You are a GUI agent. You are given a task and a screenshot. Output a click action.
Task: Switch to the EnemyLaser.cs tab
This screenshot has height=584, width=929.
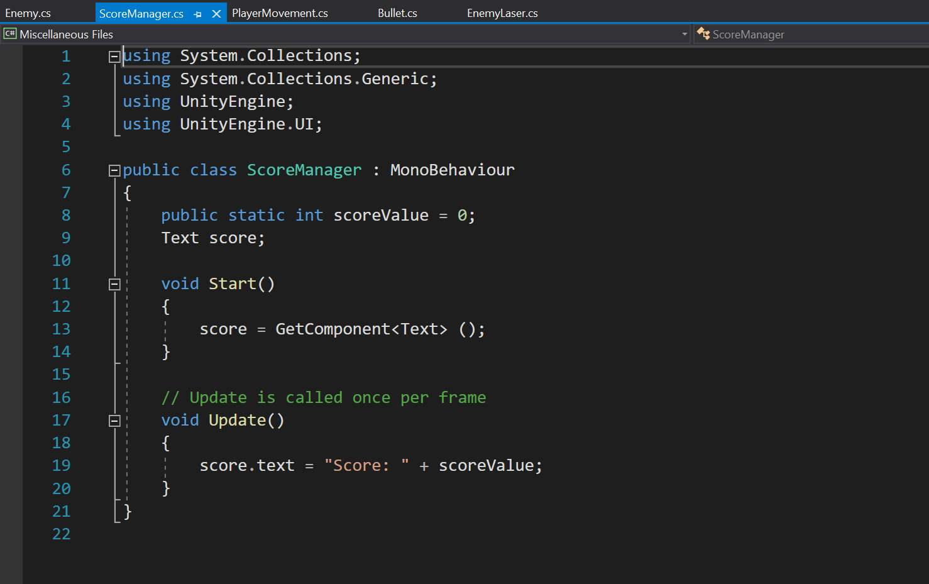tap(502, 13)
